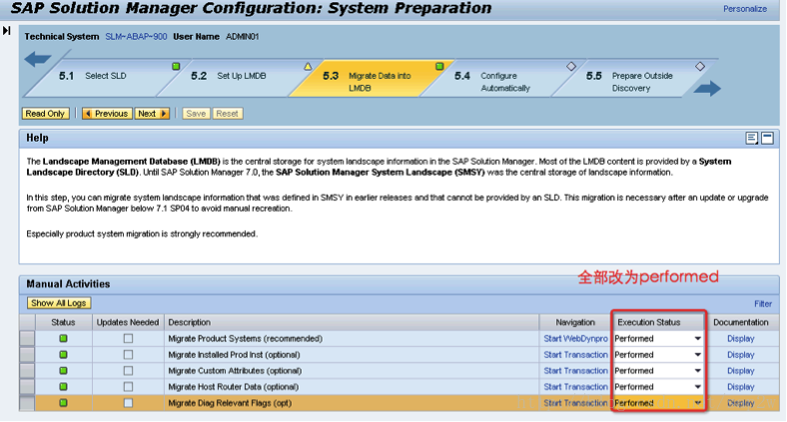Select row Migrate Installed Prod Inst via row selector
The image size is (787, 422).
[x=27, y=355]
